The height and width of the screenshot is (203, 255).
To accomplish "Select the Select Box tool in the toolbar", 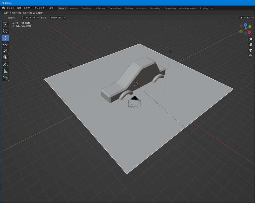I will click(x=5, y=24).
